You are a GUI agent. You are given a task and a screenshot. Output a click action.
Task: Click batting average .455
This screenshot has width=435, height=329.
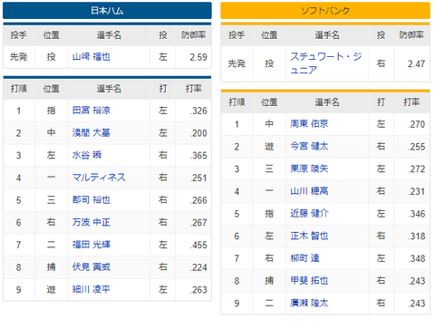click(x=198, y=245)
